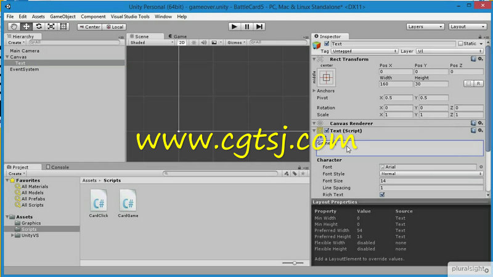Toggle Text GameObject active checkbox
The width and height of the screenshot is (493, 277).
point(327,44)
